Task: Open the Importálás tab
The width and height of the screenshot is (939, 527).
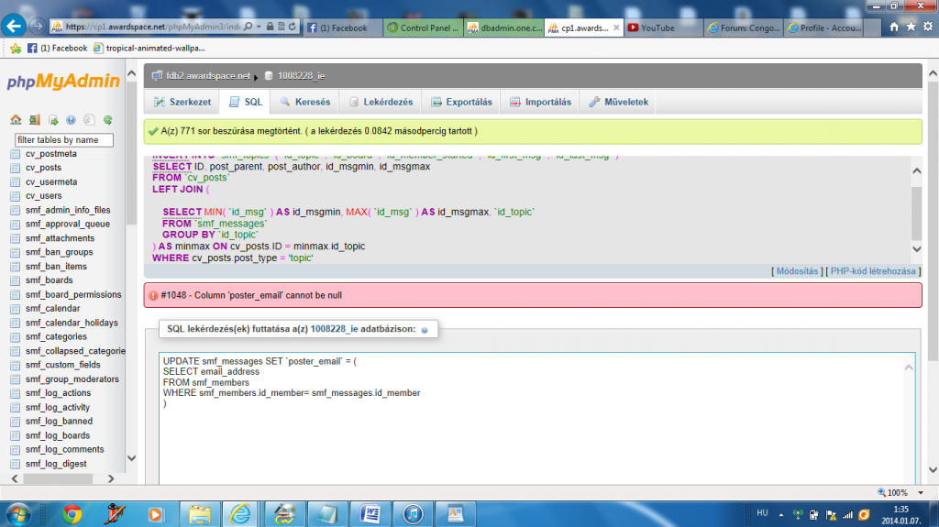Action: pyautogui.click(x=540, y=102)
